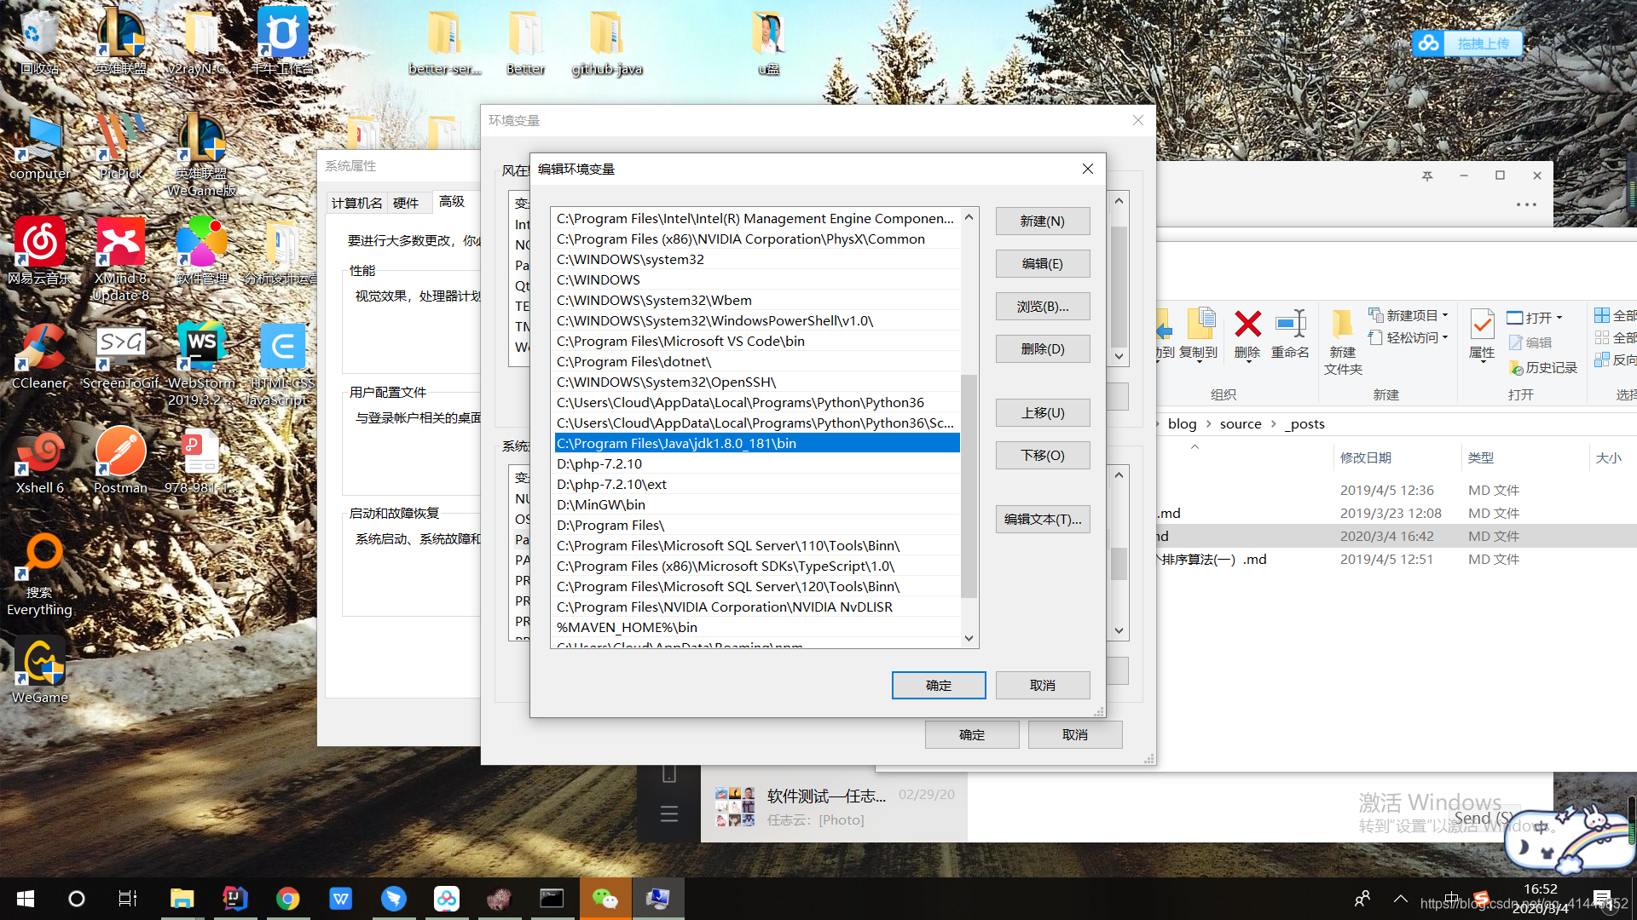Switch to the 硬件 tab
This screenshot has height=920, width=1637.
tap(406, 203)
